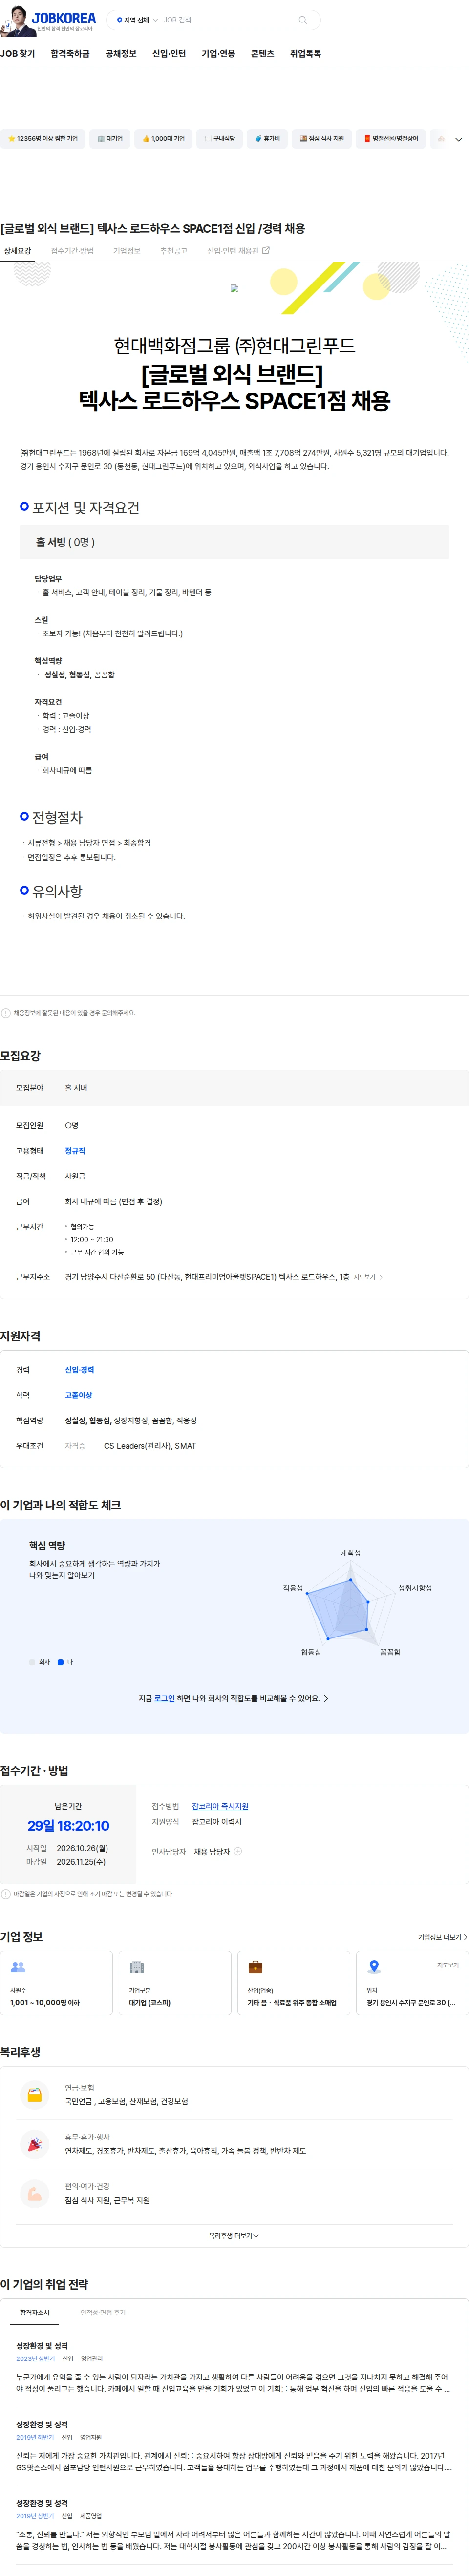The image size is (469, 2576).
Task: Open the JOB 찾기 menu
Action: [x=18, y=54]
